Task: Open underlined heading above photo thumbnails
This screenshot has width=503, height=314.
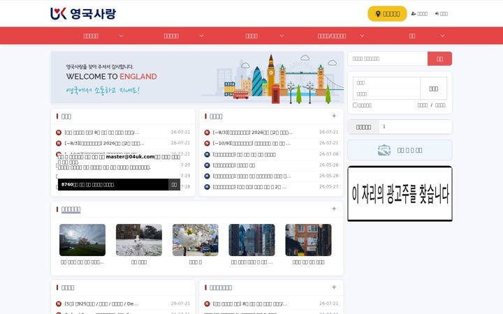Action: 71,209
